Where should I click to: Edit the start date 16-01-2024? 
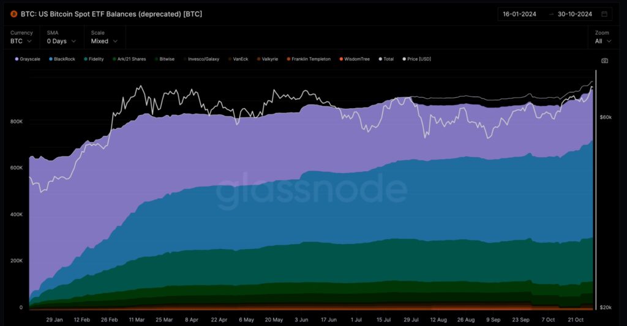pyautogui.click(x=519, y=14)
